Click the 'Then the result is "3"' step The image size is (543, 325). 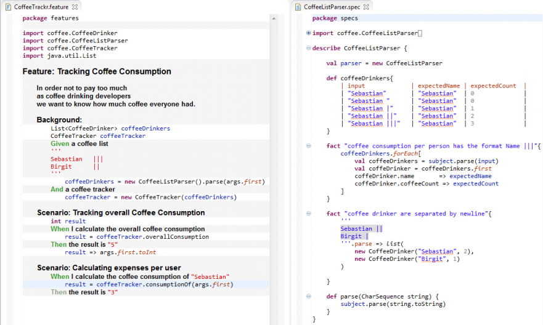pos(84,292)
